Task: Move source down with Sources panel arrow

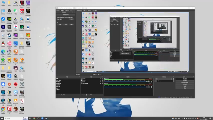Action: pyautogui.click(x=91, y=95)
